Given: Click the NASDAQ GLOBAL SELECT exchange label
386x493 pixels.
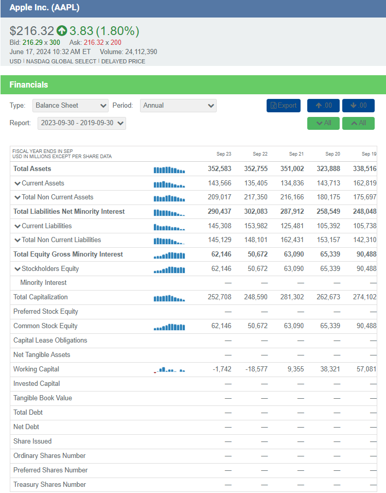Looking at the screenshot, I should [x=61, y=61].
